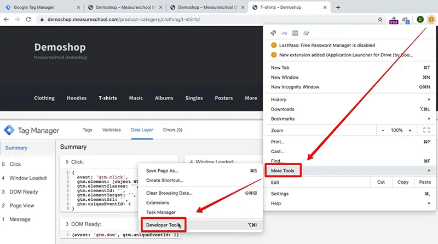Click the second colorful extension icon in the menu
The height and width of the screenshot is (244, 438).
(x=284, y=33)
